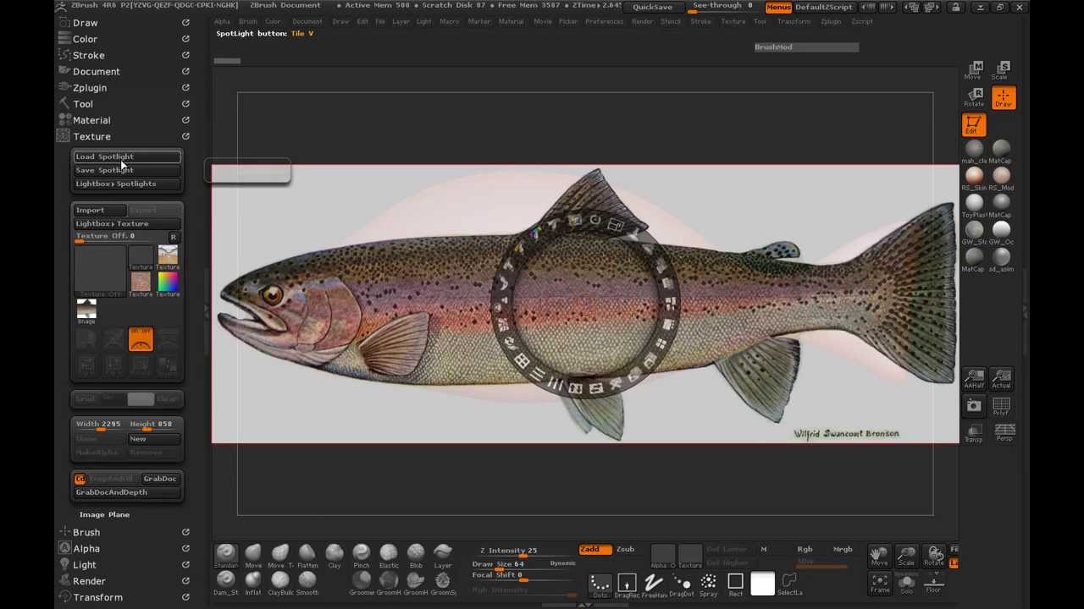Expand the Tool palette in left tray
The image size is (1084, 609).
coord(83,104)
